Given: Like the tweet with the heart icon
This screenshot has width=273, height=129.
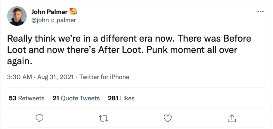Looking at the screenshot, I should coord(168,118).
